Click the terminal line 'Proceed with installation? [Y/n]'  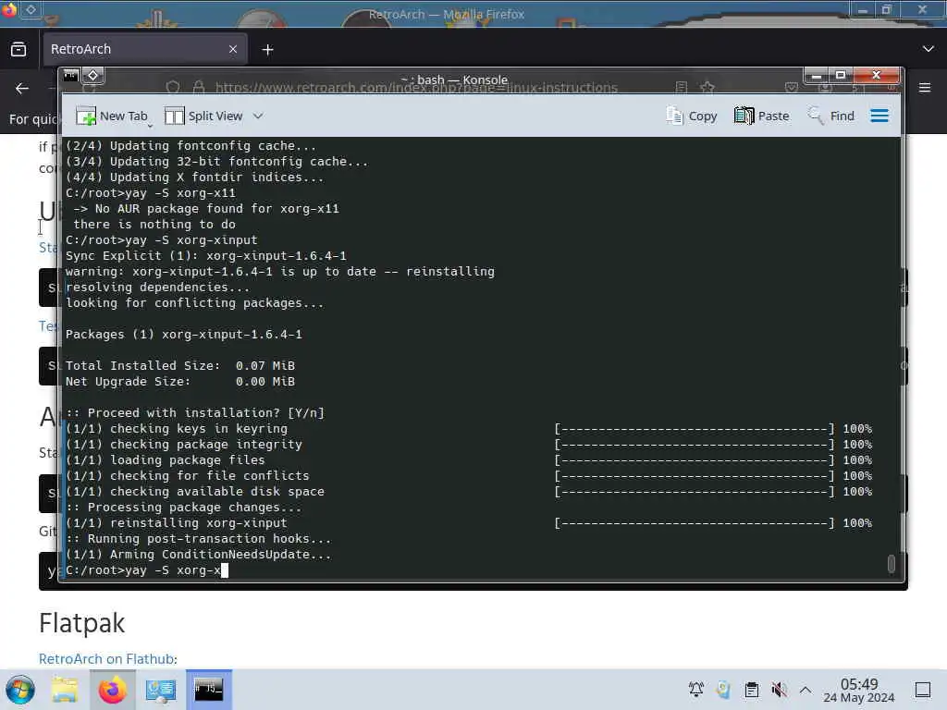[x=195, y=413]
